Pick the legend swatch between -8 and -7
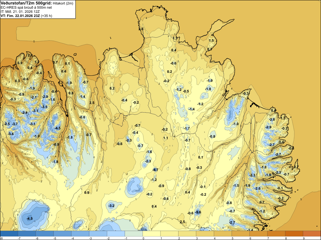This screenshot has height=240, width=321. tap(9, 234)
